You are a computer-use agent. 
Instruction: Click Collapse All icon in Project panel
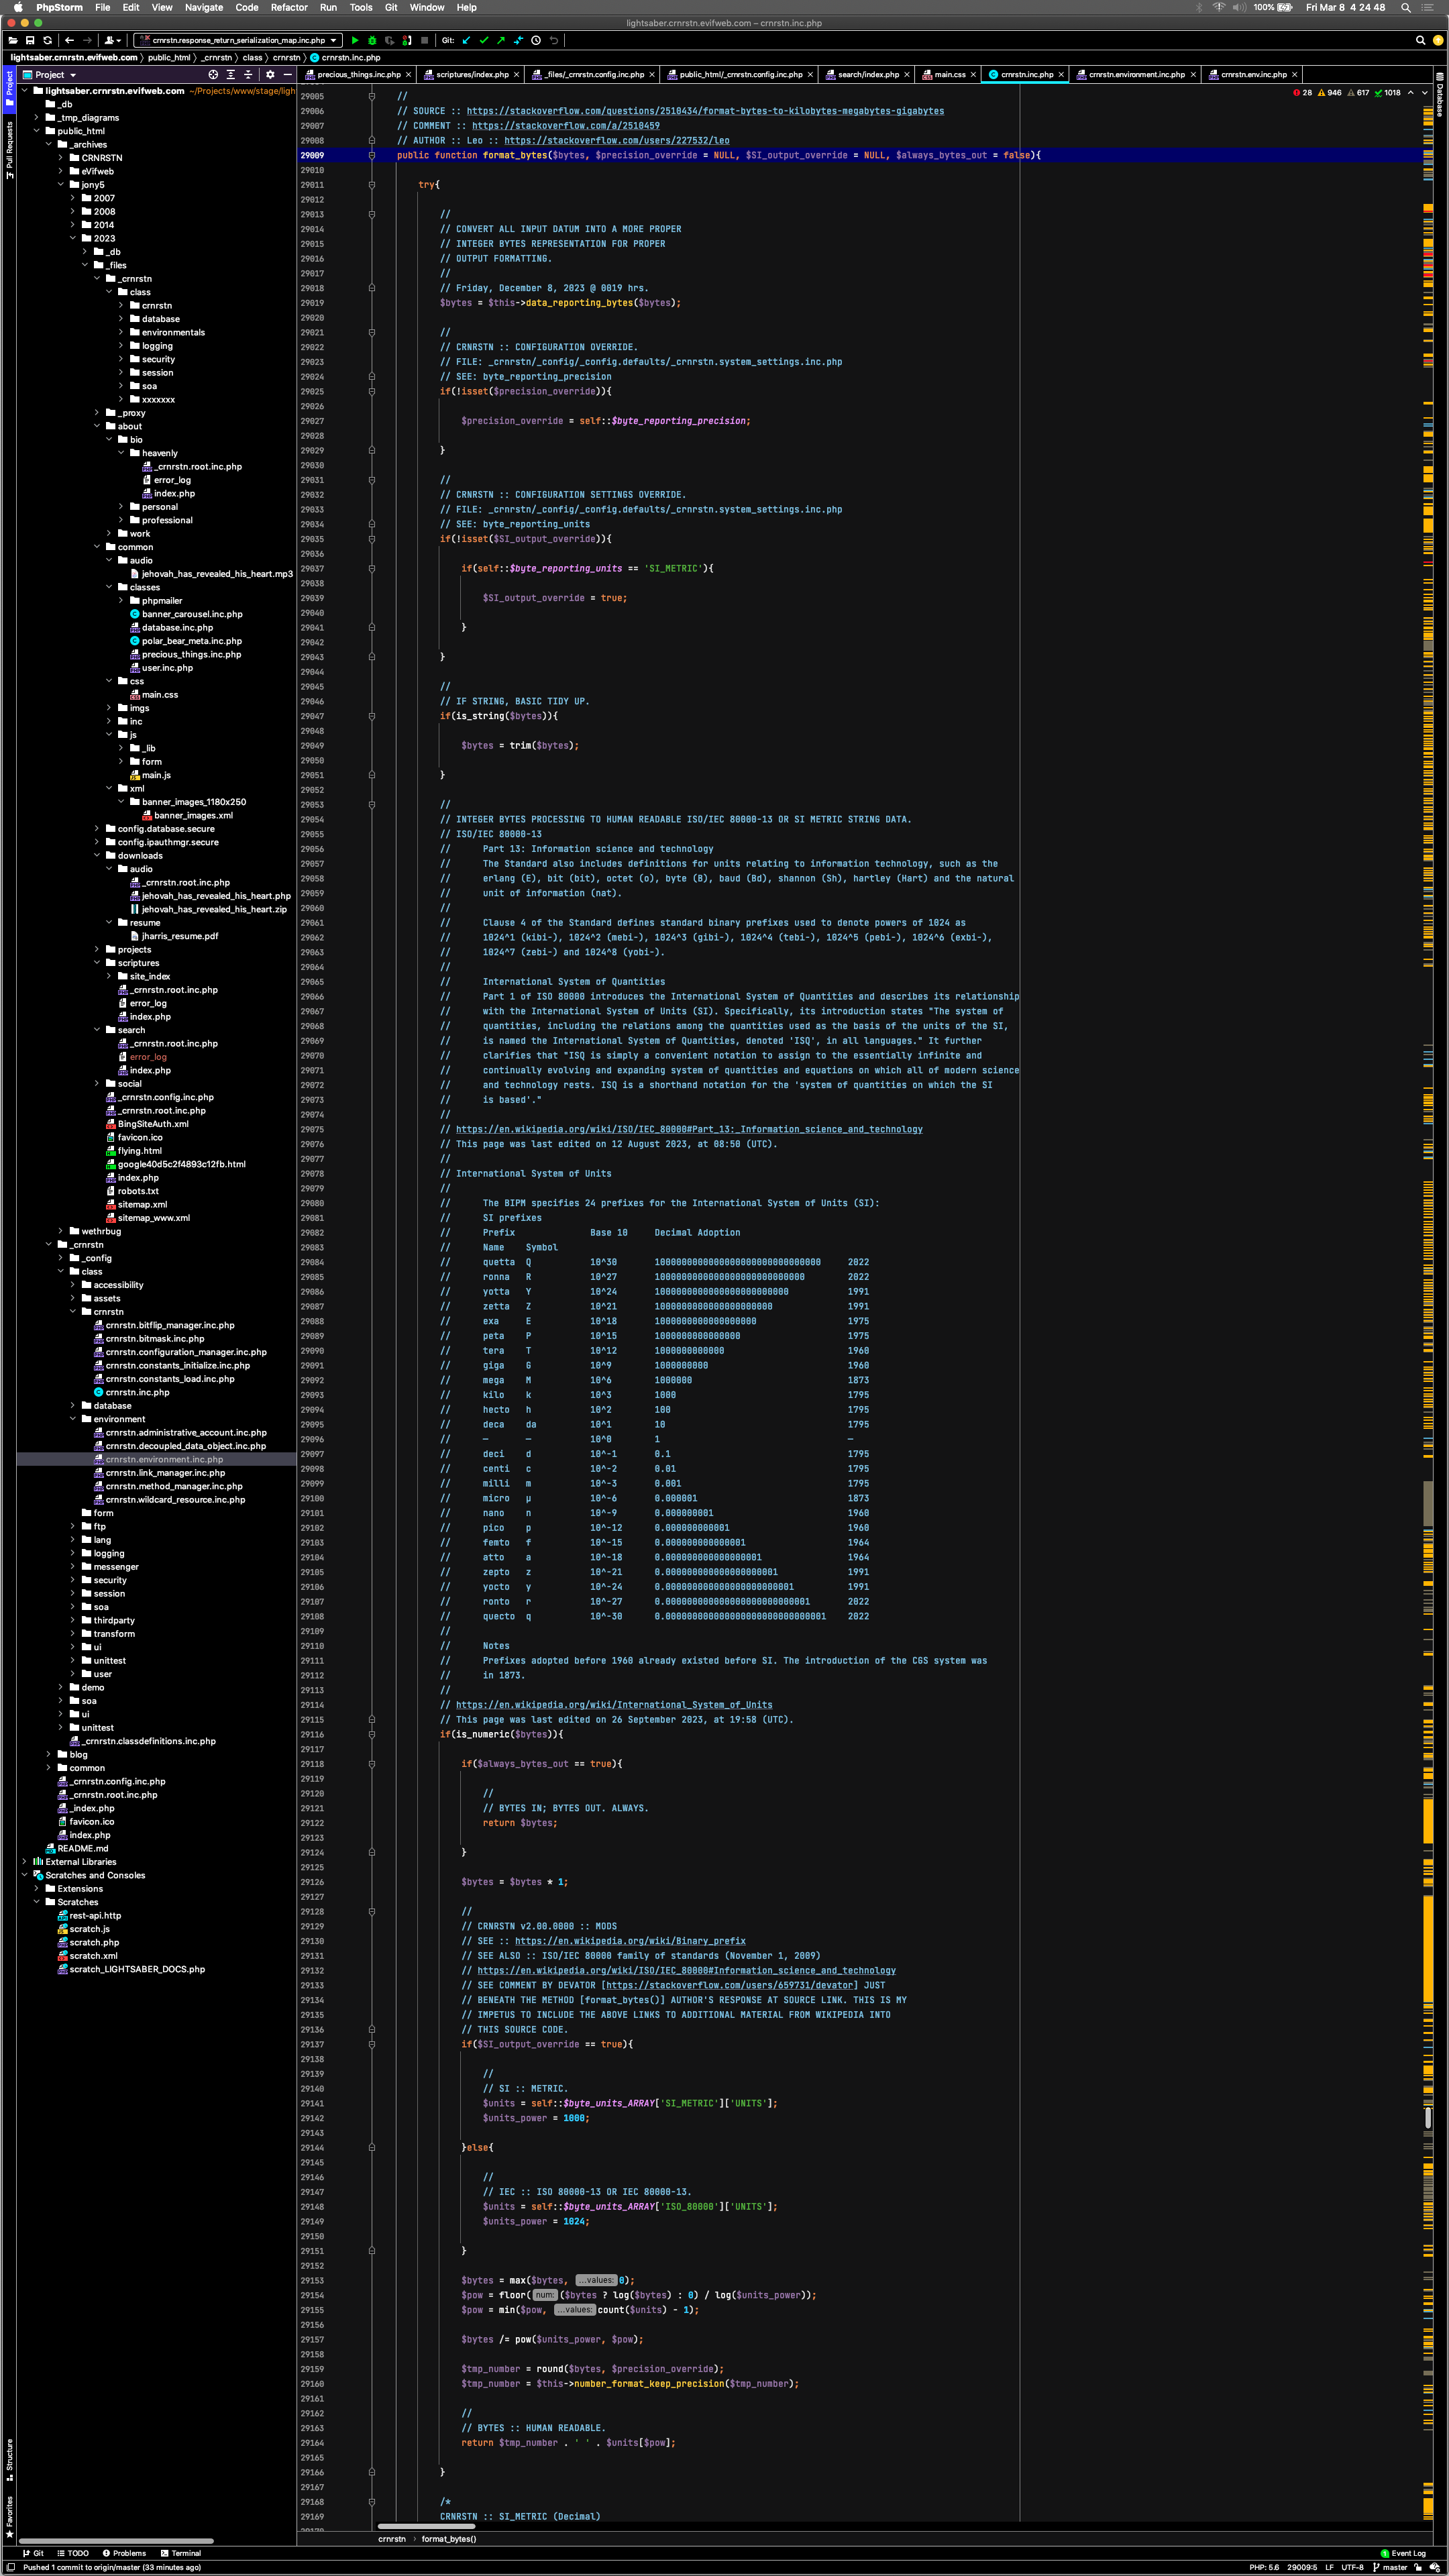[x=248, y=74]
